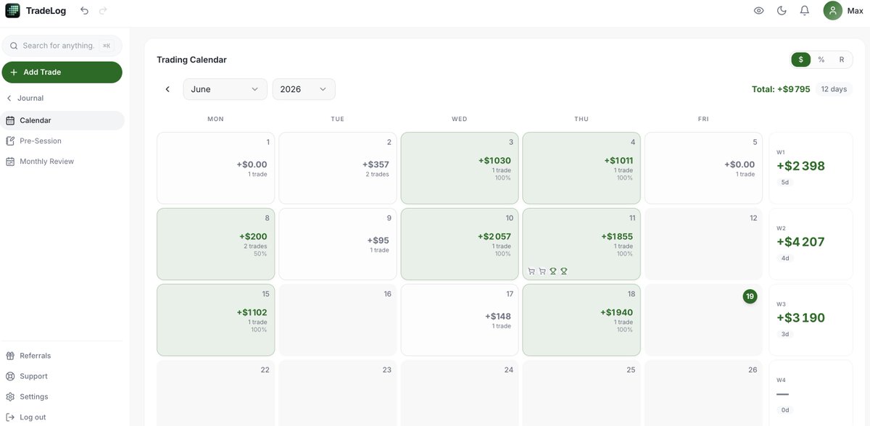Open the June 25 cell
Screen dimensions: 870x426
pos(581,393)
